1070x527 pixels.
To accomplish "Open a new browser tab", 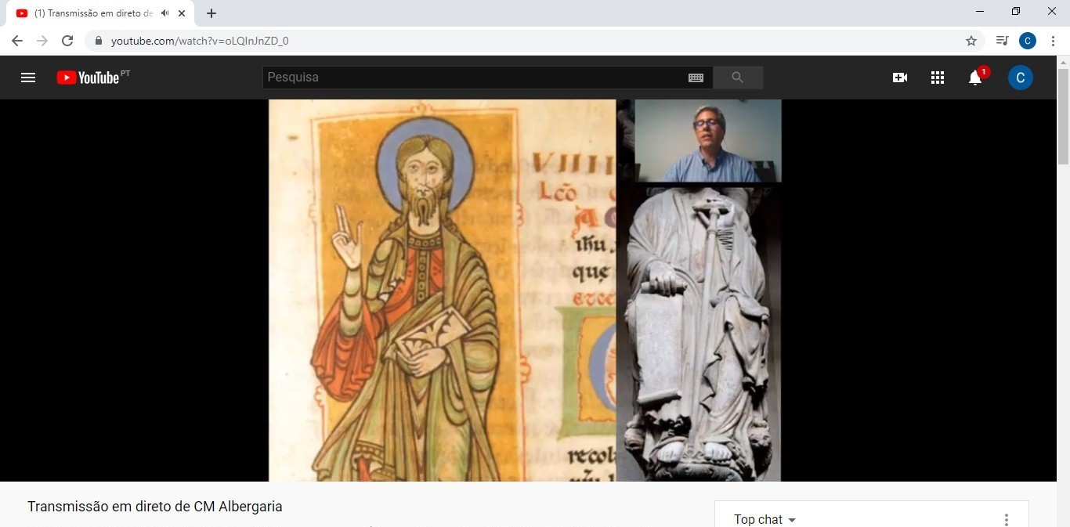I will click(x=211, y=13).
